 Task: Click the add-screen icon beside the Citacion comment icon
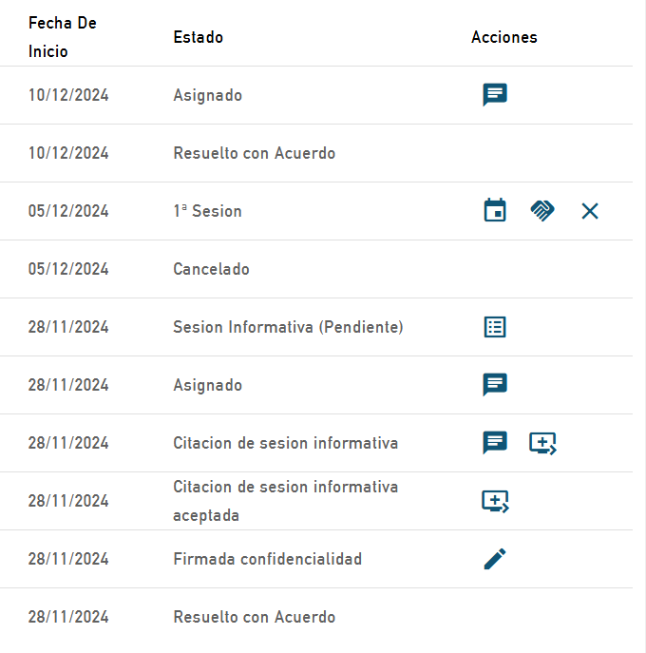pos(542,443)
